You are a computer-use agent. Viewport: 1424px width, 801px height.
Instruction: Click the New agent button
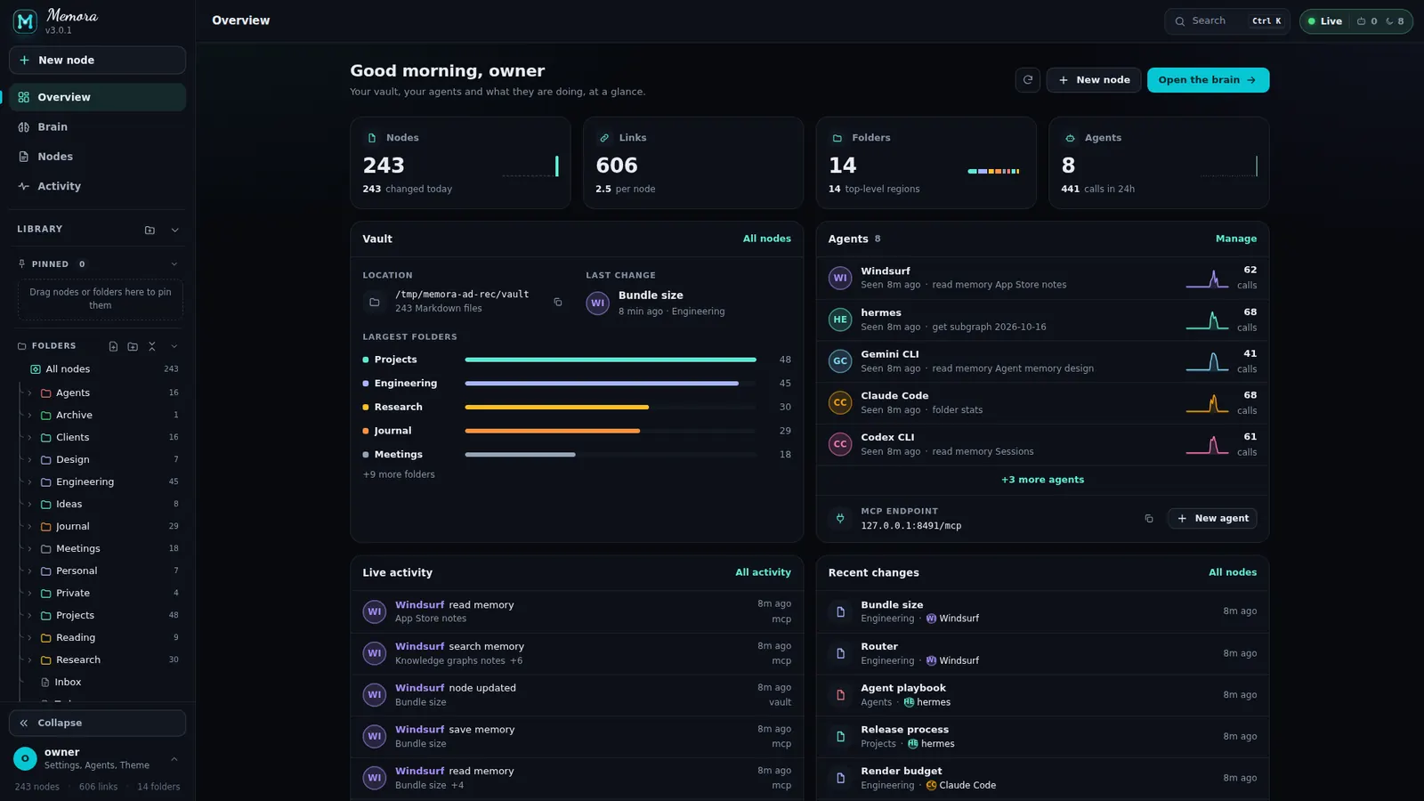1211,518
